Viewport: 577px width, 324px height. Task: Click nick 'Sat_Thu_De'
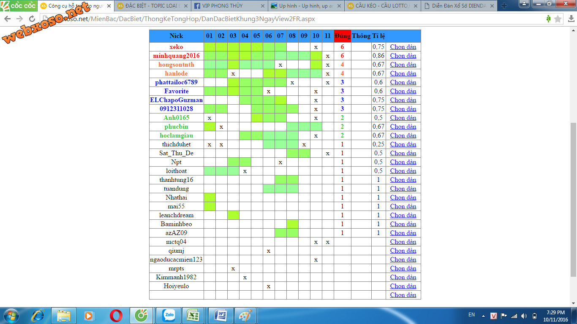177,153
